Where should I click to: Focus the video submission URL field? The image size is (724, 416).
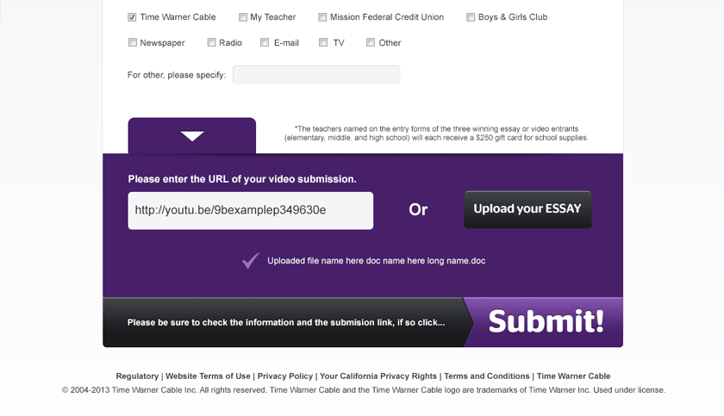point(250,210)
